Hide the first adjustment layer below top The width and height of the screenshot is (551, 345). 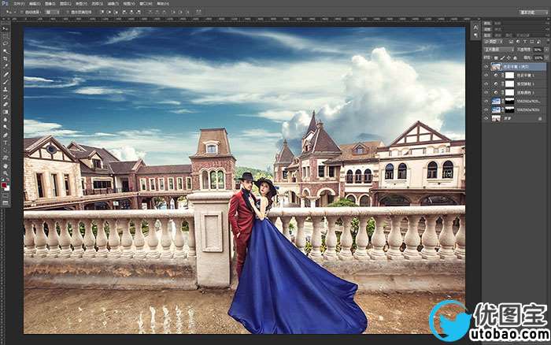(486, 76)
